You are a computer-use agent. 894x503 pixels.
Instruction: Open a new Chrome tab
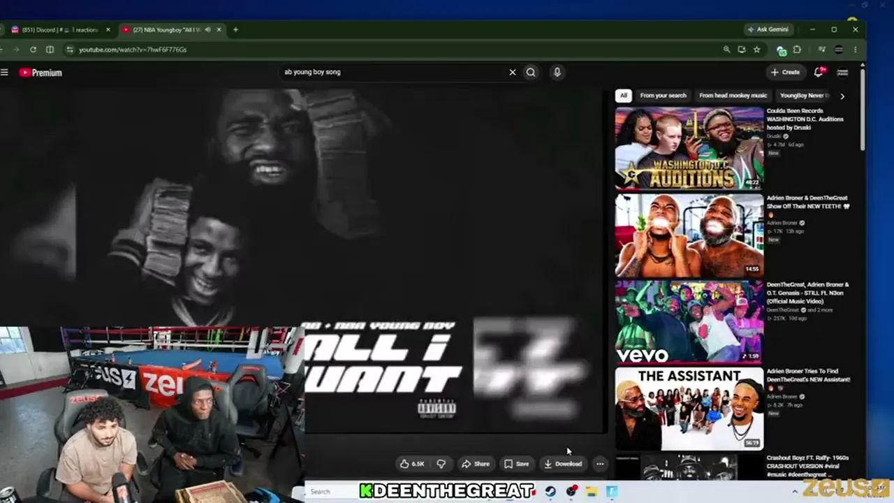coord(235,30)
